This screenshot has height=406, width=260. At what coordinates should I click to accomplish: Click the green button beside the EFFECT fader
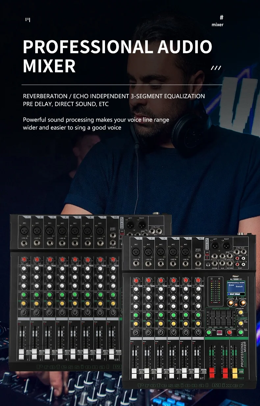tap(241, 371)
